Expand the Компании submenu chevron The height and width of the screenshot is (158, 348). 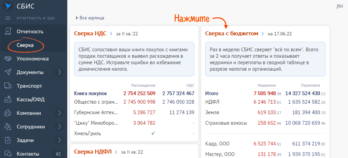pos(59,113)
